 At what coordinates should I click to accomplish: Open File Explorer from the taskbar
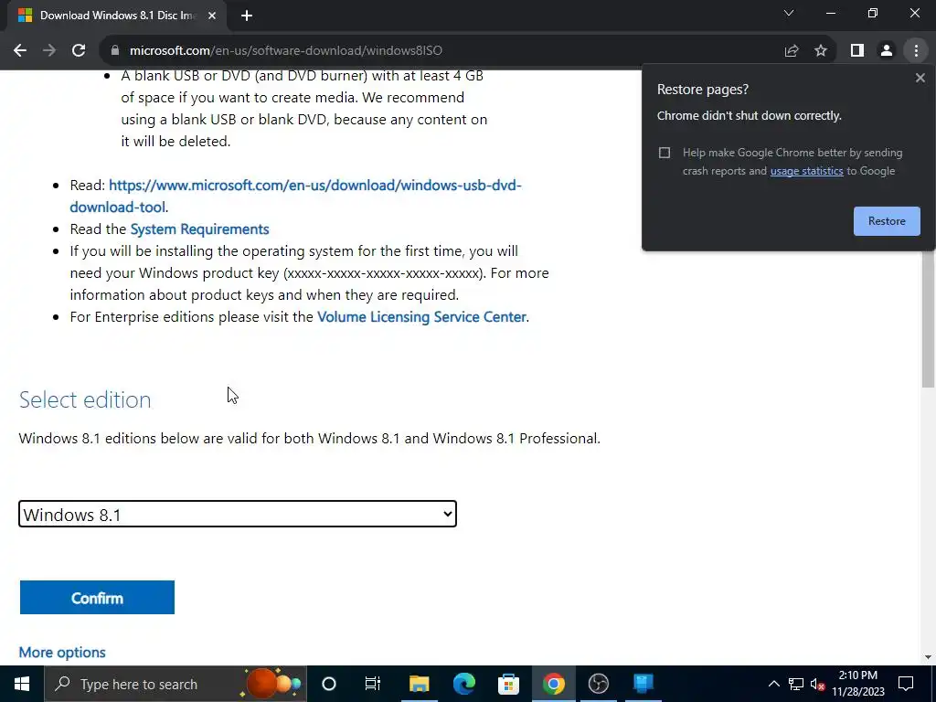(419, 684)
